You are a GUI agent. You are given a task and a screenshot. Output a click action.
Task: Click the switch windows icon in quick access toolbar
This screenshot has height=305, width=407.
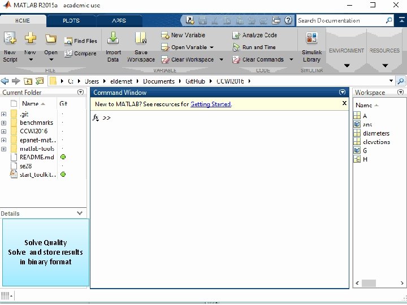[x=276, y=20]
